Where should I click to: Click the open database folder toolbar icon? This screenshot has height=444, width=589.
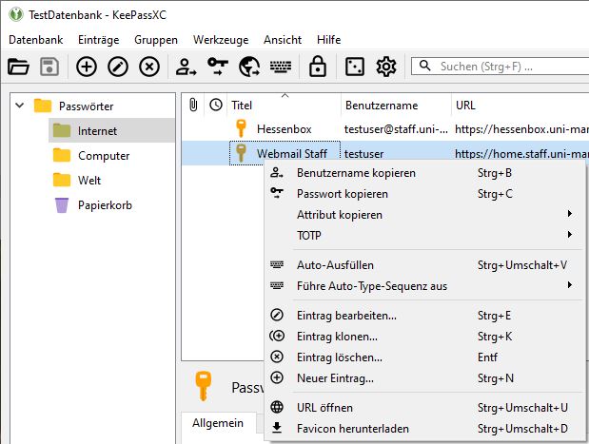18,67
